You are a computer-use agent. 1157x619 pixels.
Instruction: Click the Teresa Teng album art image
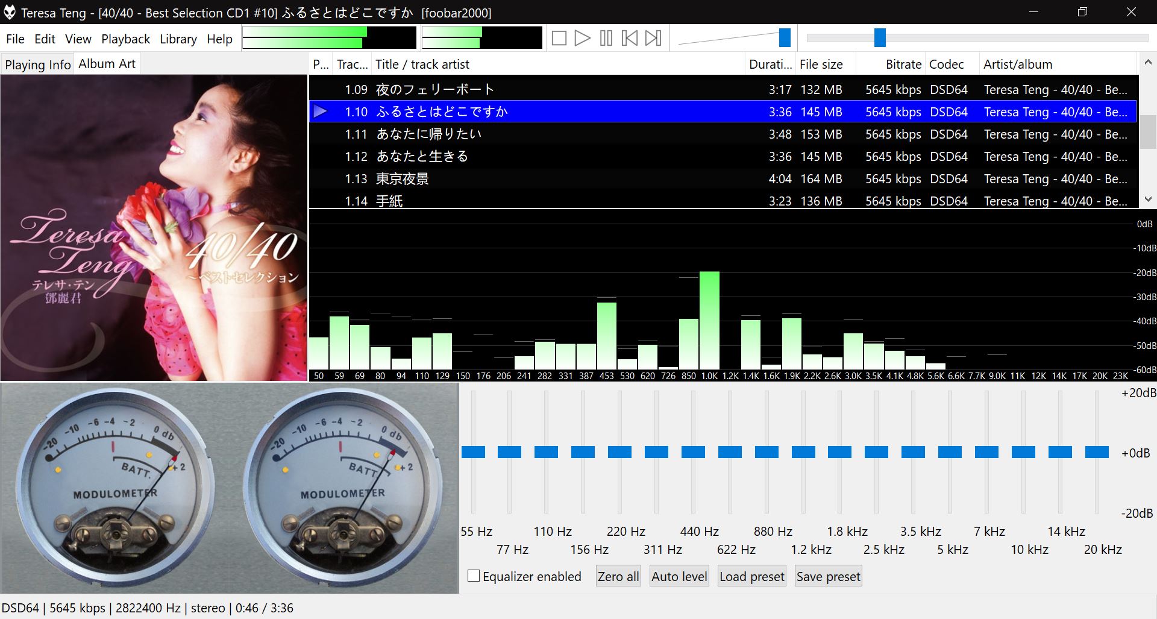tap(154, 228)
